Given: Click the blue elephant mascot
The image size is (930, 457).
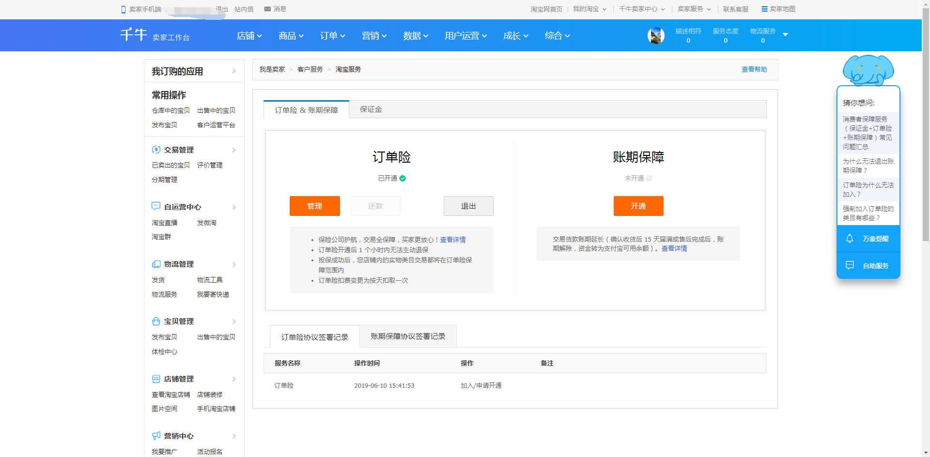Looking at the screenshot, I should point(868,70).
